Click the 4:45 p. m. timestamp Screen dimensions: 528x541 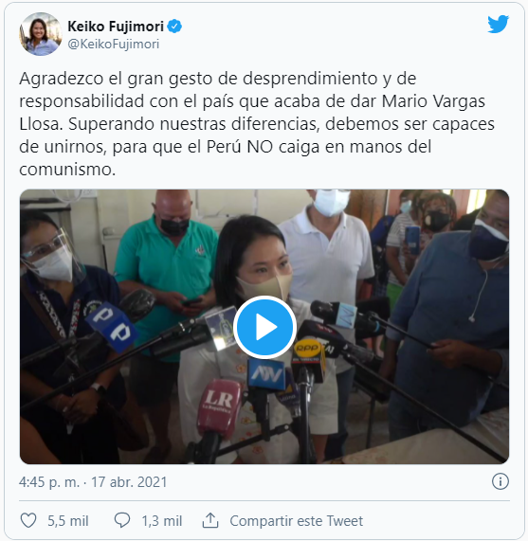(49, 482)
